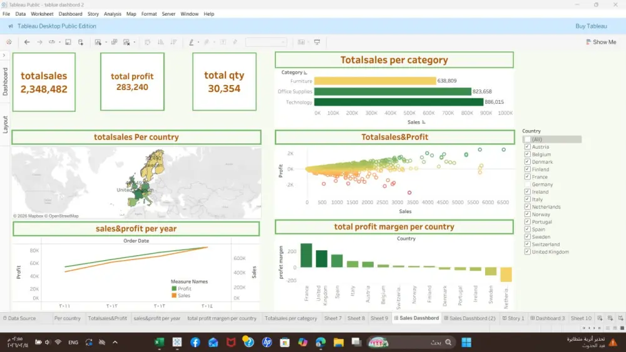Click the Swap rows and columns icon
Screen dimensions: 626x352
click(x=148, y=42)
